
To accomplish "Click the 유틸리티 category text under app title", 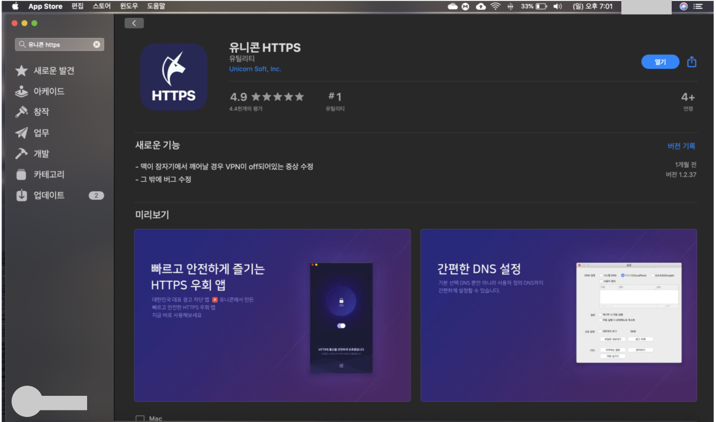I will (x=242, y=59).
